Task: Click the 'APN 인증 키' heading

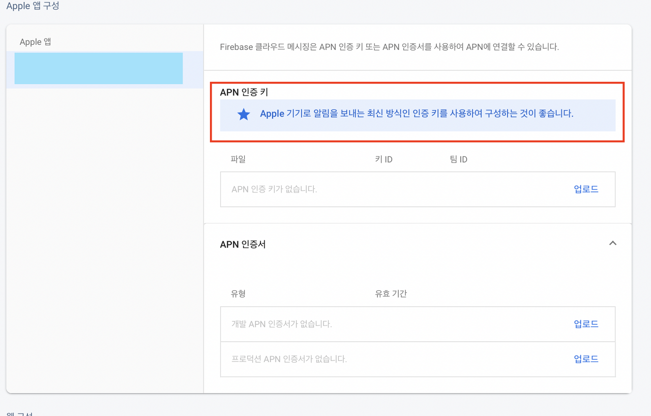Action: 244,92
